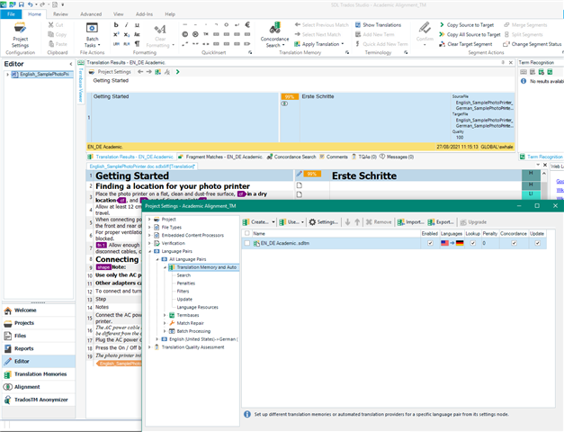
Task: Open the Translation Memories view
Action: click(41, 373)
